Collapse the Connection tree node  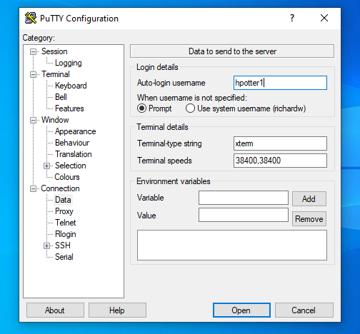33,188
